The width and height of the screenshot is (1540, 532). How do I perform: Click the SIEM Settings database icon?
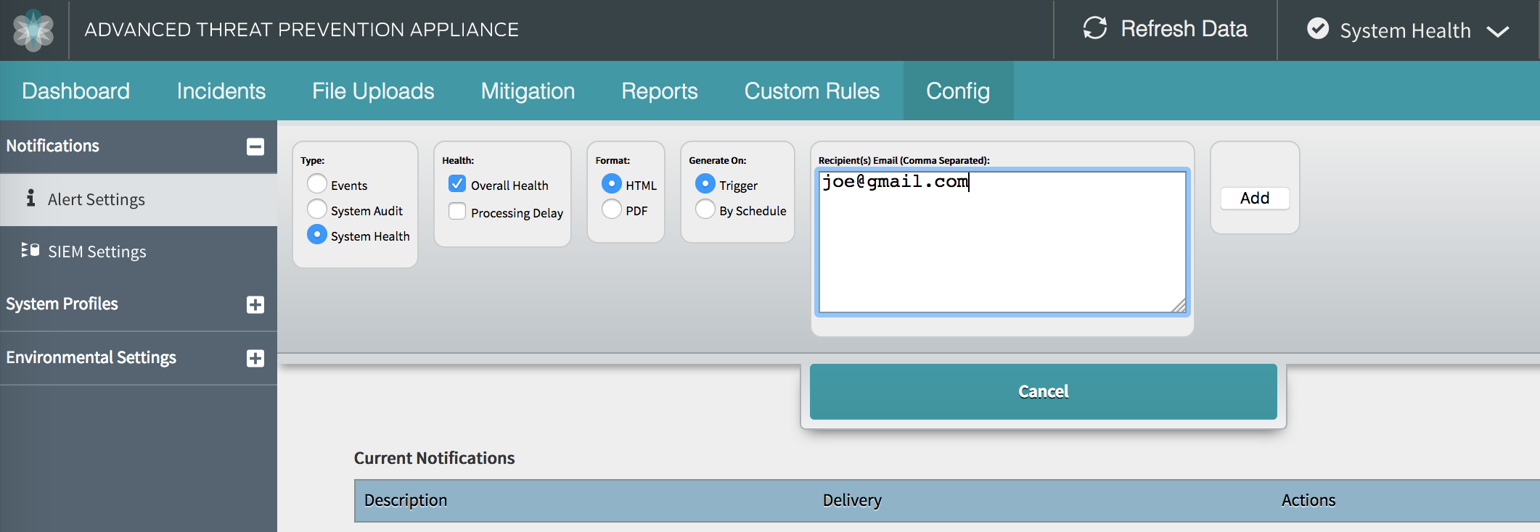(30, 250)
